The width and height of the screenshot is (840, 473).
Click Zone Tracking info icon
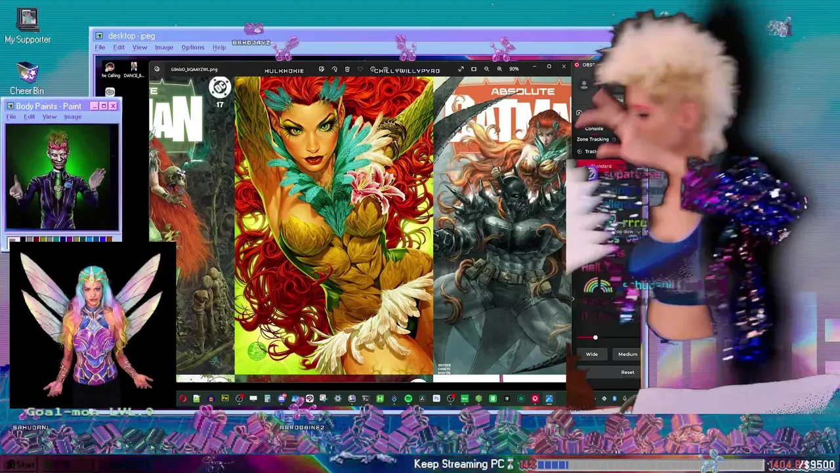614,139
